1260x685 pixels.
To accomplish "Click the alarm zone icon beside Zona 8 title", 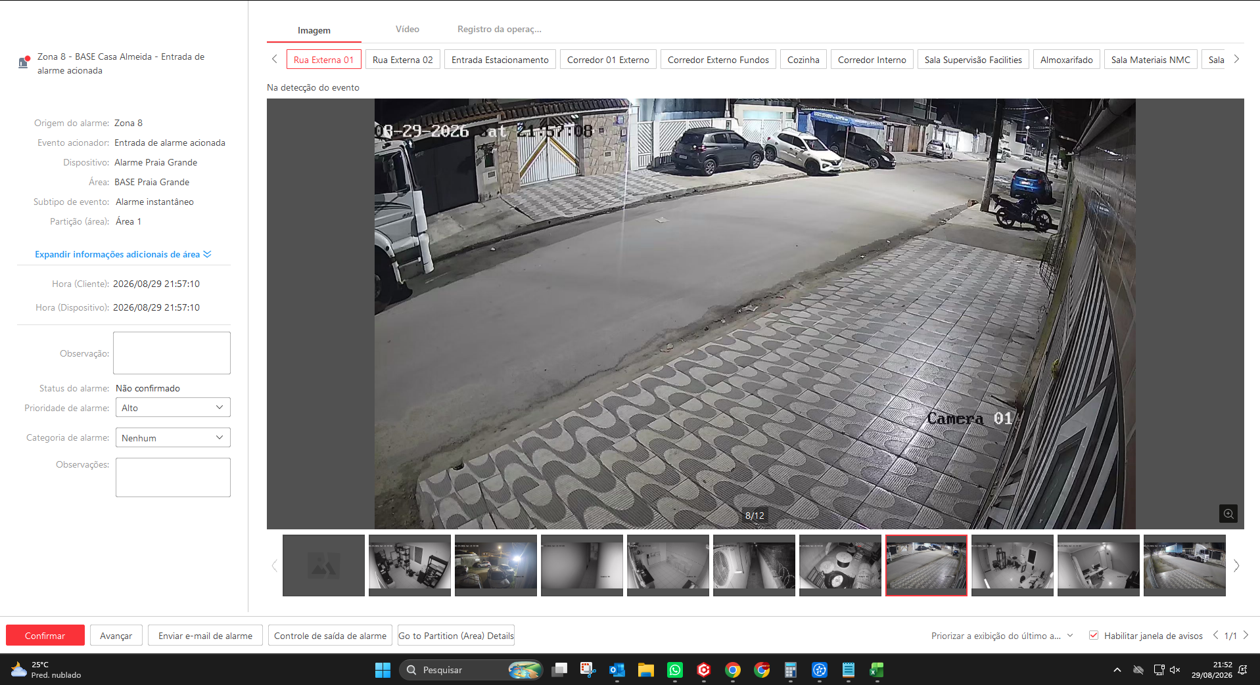I will point(24,62).
